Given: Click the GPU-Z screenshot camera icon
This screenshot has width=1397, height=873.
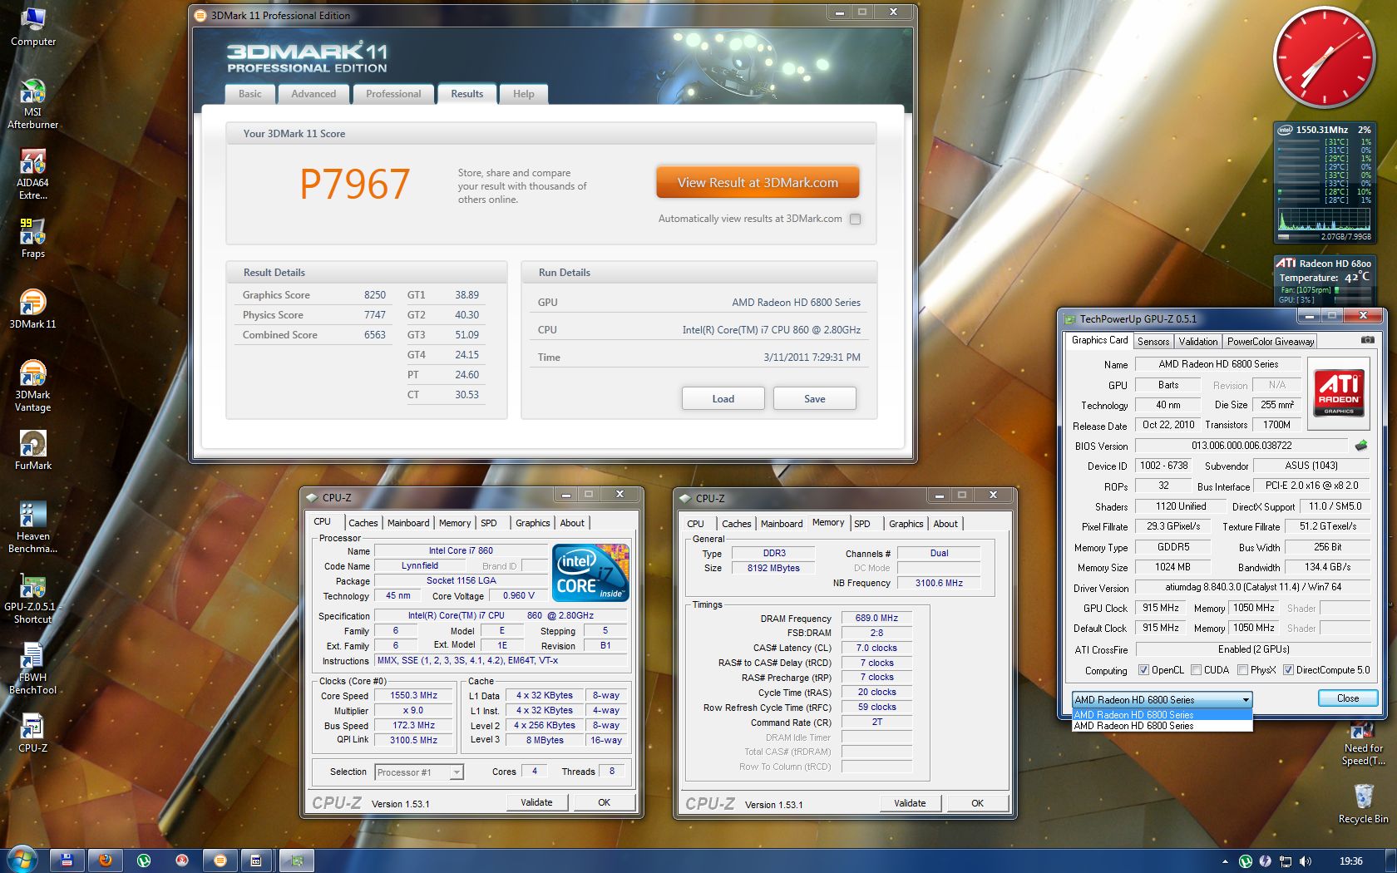Looking at the screenshot, I should [x=1367, y=340].
